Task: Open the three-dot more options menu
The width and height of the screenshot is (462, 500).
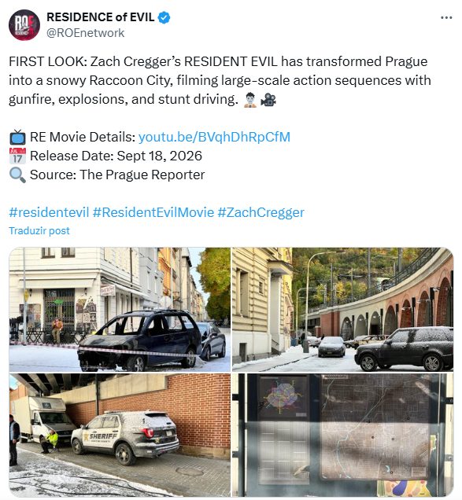Action: (446, 17)
